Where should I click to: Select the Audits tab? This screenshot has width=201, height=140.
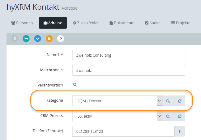[x=153, y=23]
